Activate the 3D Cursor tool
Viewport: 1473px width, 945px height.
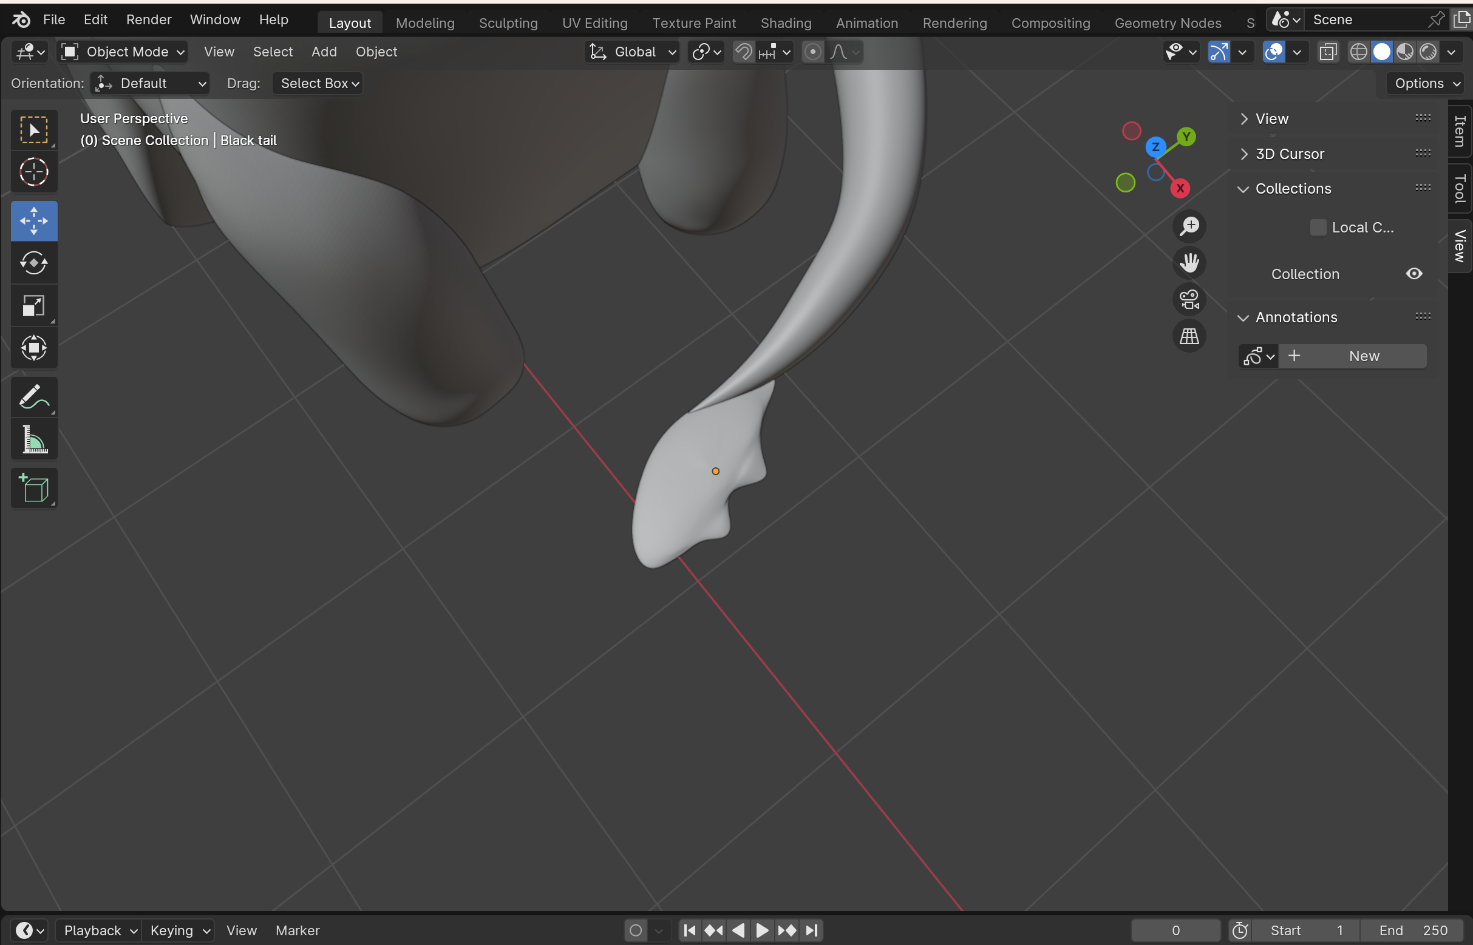click(x=34, y=172)
